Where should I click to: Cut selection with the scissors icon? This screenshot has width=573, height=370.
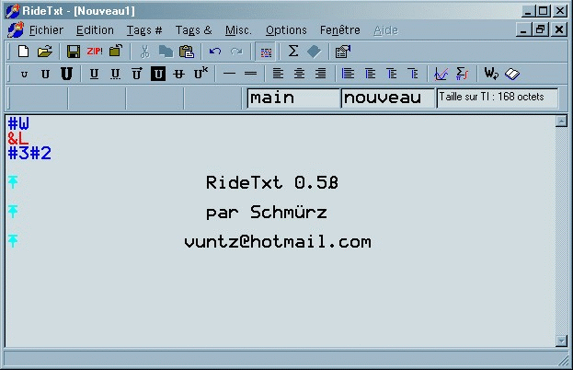point(144,52)
